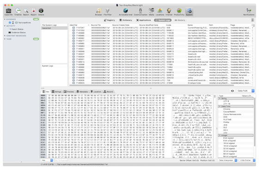
Task: Open the Communication view
Action: [141, 12]
